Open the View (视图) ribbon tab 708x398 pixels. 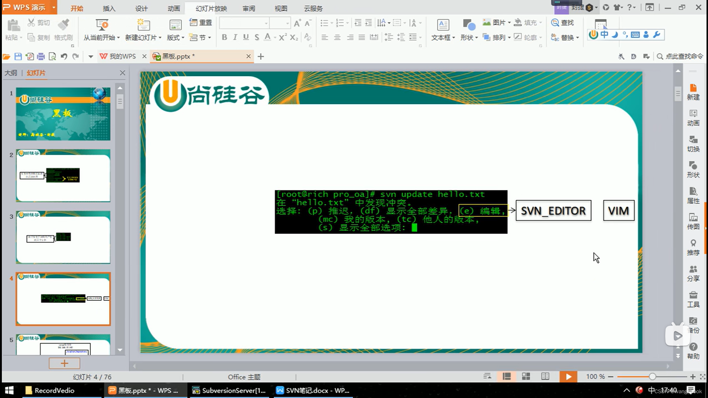[281, 8]
